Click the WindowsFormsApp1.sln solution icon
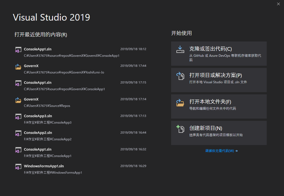Screen dimensions: 284x196 18,167
